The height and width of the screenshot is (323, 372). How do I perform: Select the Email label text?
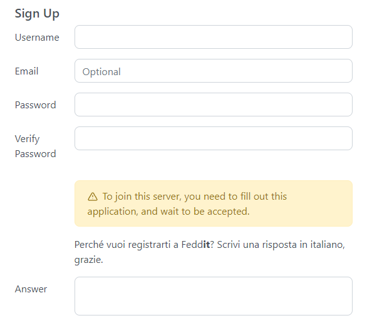[x=26, y=71]
